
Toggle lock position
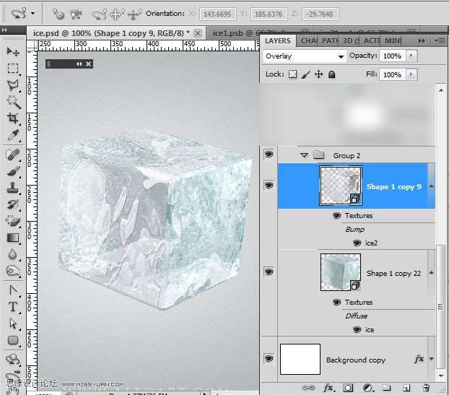[x=319, y=74]
